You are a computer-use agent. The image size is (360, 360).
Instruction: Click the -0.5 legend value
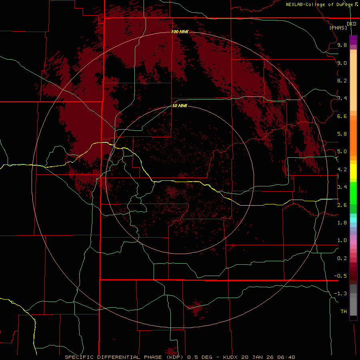pyautogui.click(x=340, y=276)
